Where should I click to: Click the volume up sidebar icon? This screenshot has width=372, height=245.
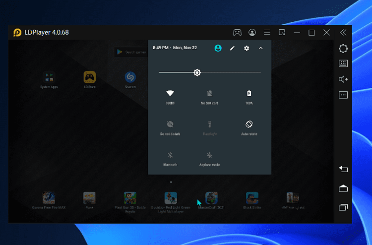pos(343,79)
